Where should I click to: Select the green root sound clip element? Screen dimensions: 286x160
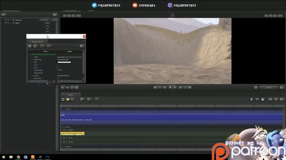tap(42, 54)
